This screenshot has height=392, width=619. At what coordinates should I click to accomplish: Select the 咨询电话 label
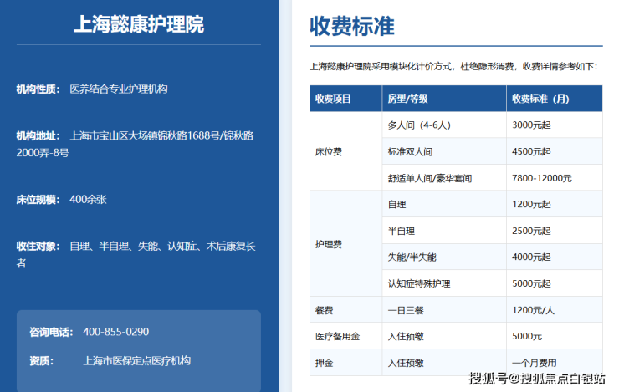click(x=51, y=332)
